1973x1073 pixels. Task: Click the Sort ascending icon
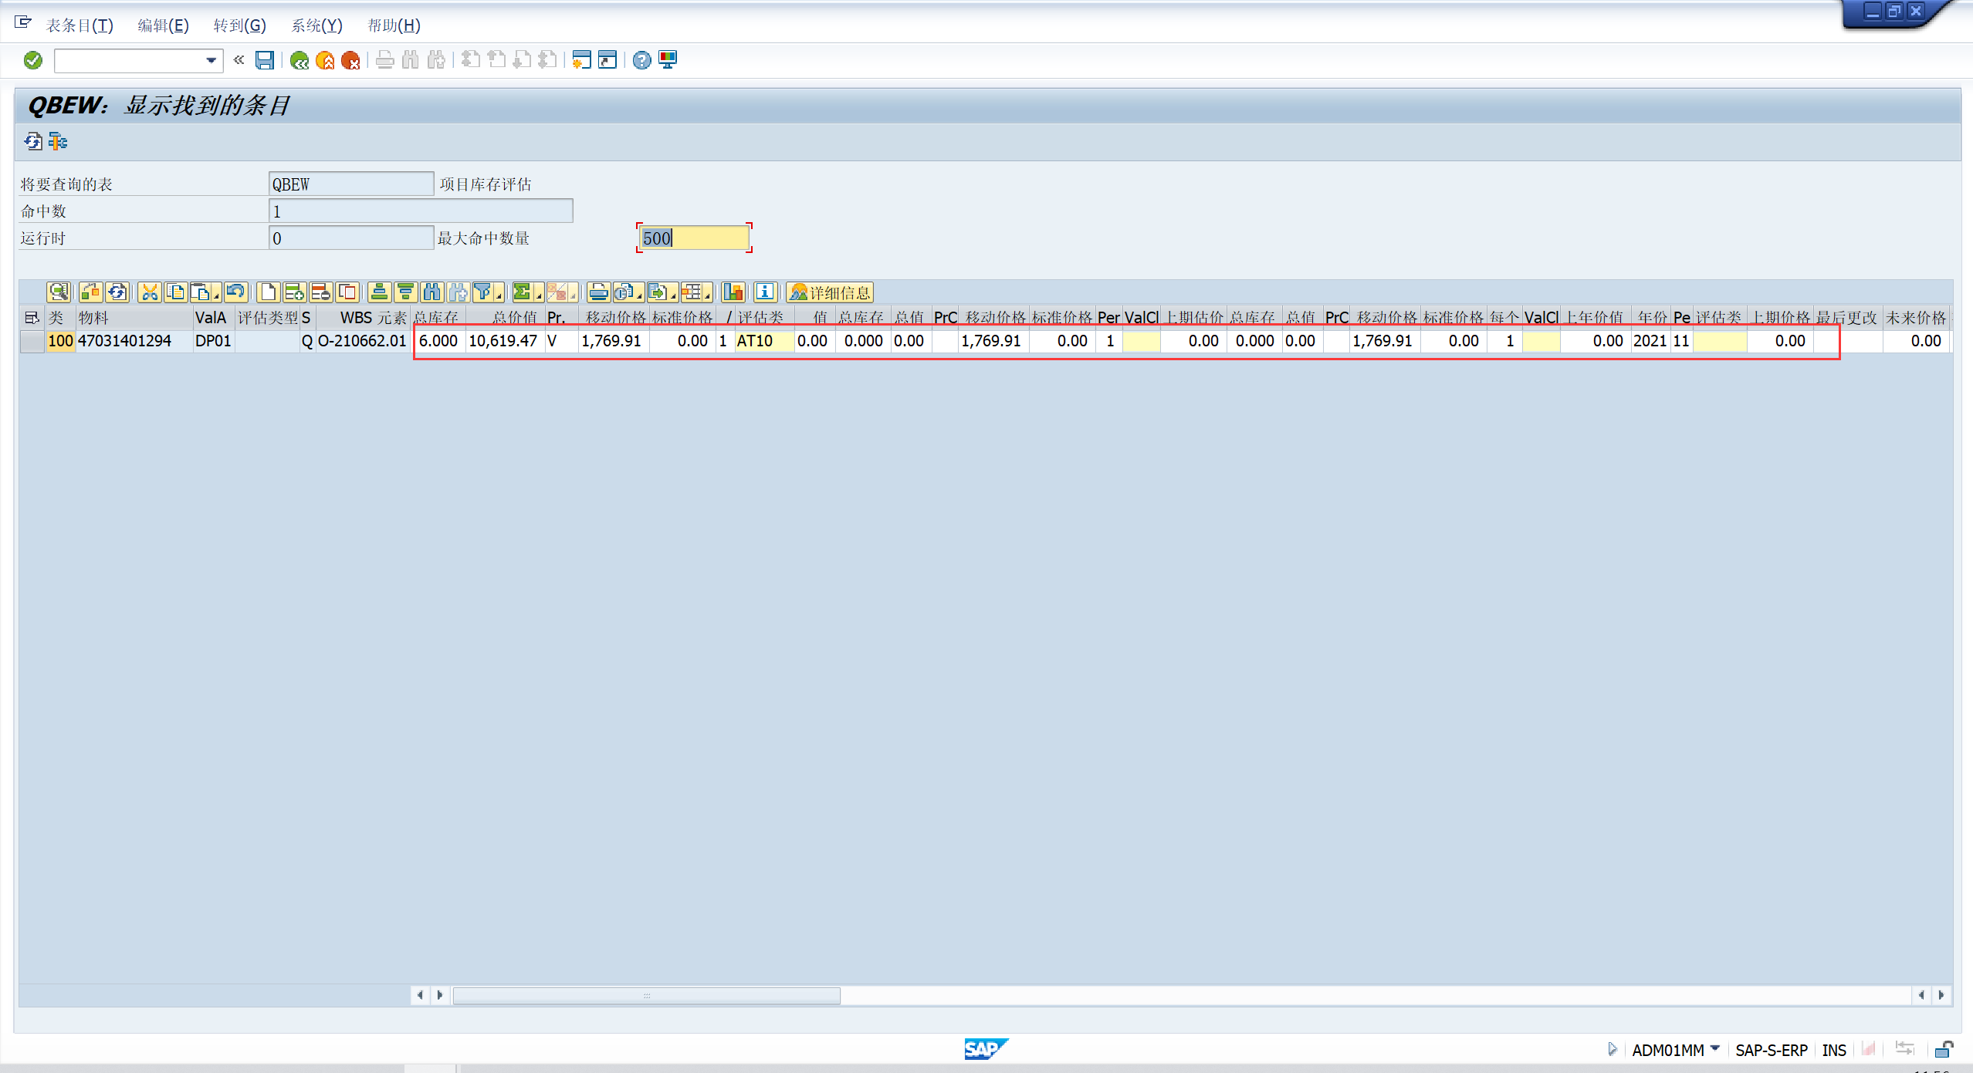379,292
